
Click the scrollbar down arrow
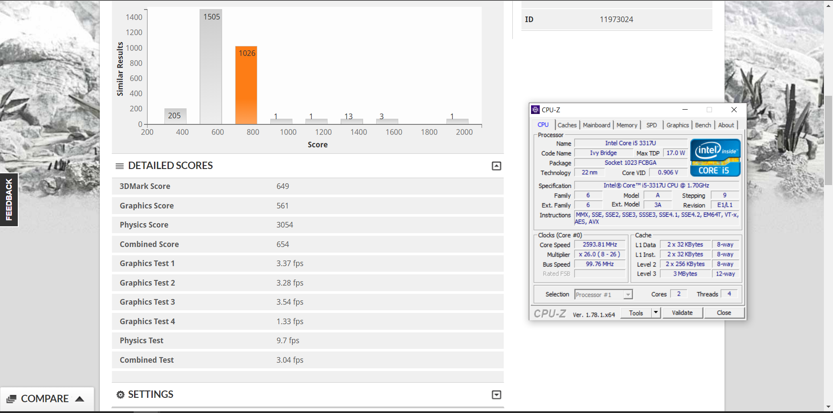pyautogui.click(x=829, y=407)
